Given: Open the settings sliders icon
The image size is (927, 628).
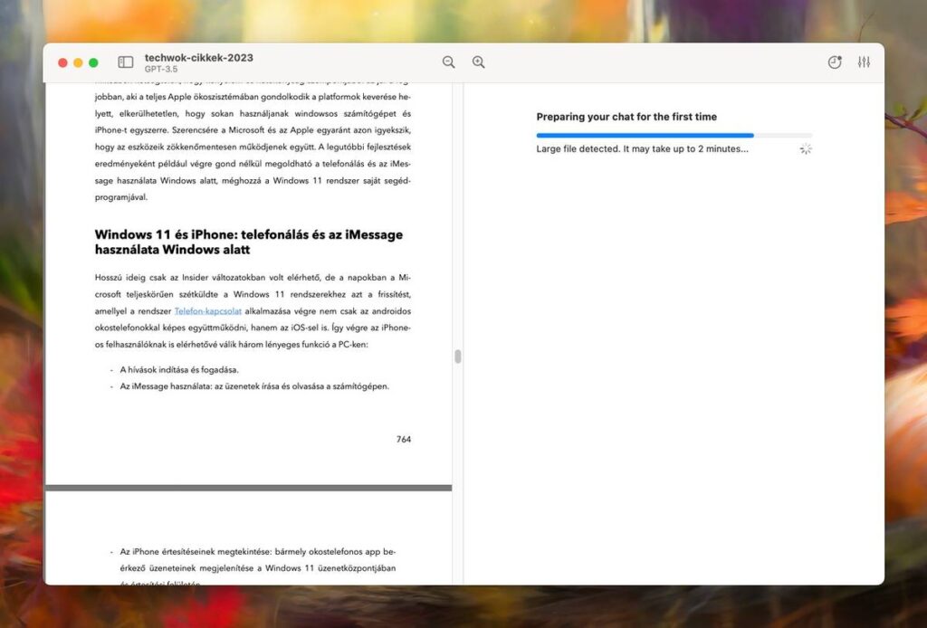Looking at the screenshot, I should pos(864,62).
